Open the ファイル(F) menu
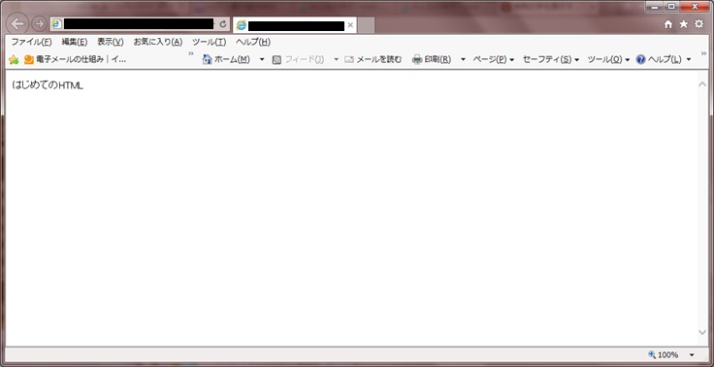Screen dimensions: 714x367 coord(31,42)
